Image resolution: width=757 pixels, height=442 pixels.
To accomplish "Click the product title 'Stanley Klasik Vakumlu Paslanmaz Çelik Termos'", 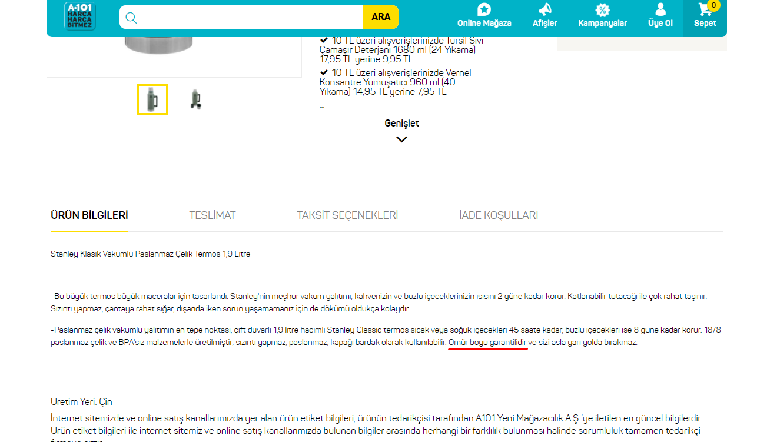I will pyautogui.click(x=151, y=254).
